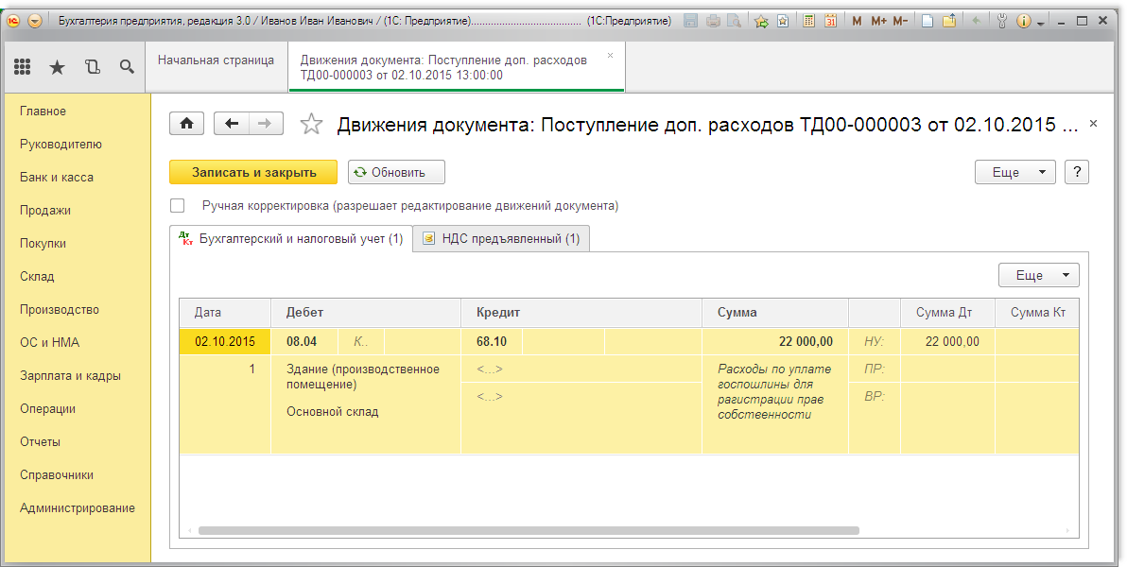The height and width of the screenshot is (567, 1127).
Task: Click the table's horizontal scrollbar
Action: tap(528, 531)
